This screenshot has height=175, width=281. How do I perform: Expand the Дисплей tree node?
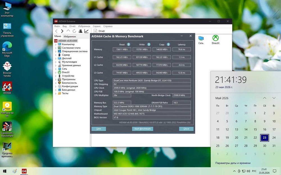point(56,59)
